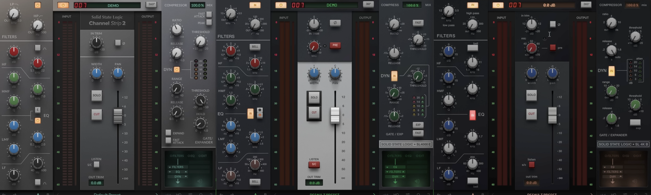This screenshot has height=195, width=651.
Task: Enable Peak detection on Channel Strip 2 compressor
Action: click(209, 23)
